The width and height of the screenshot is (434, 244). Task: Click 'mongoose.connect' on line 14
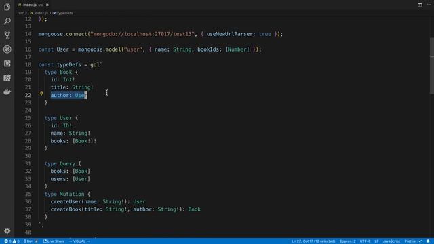pos(63,34)
